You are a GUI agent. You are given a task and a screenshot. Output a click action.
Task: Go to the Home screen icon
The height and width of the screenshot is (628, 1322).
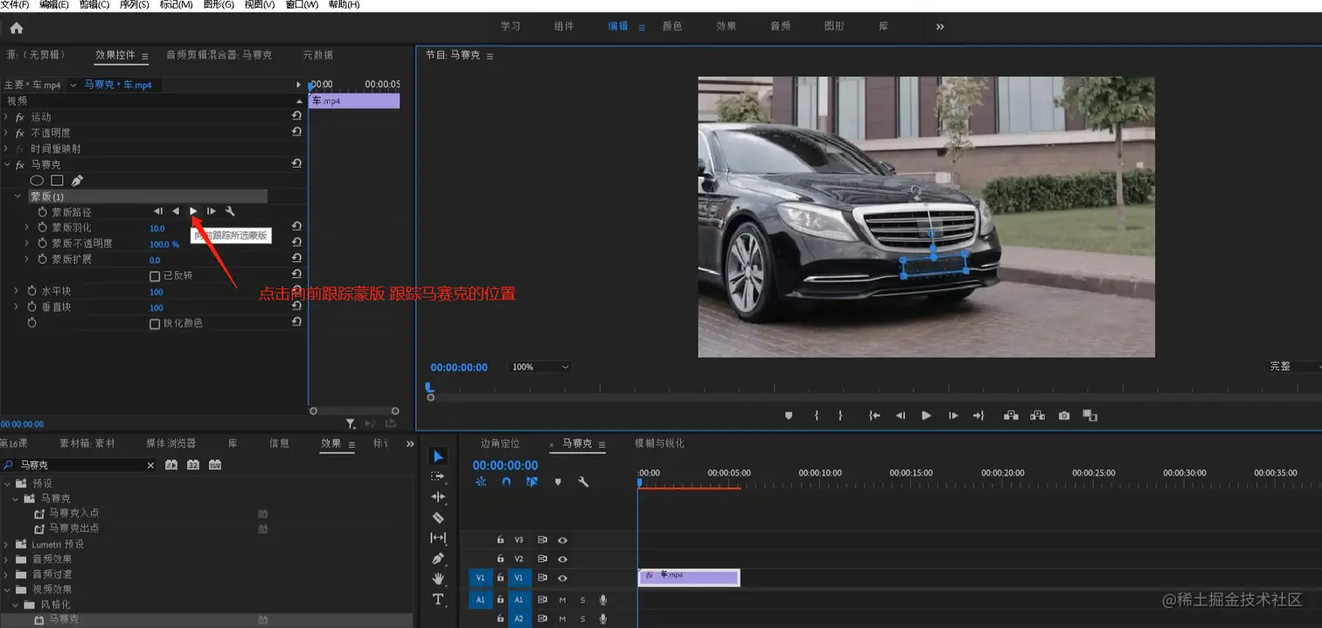pos(17,28)
